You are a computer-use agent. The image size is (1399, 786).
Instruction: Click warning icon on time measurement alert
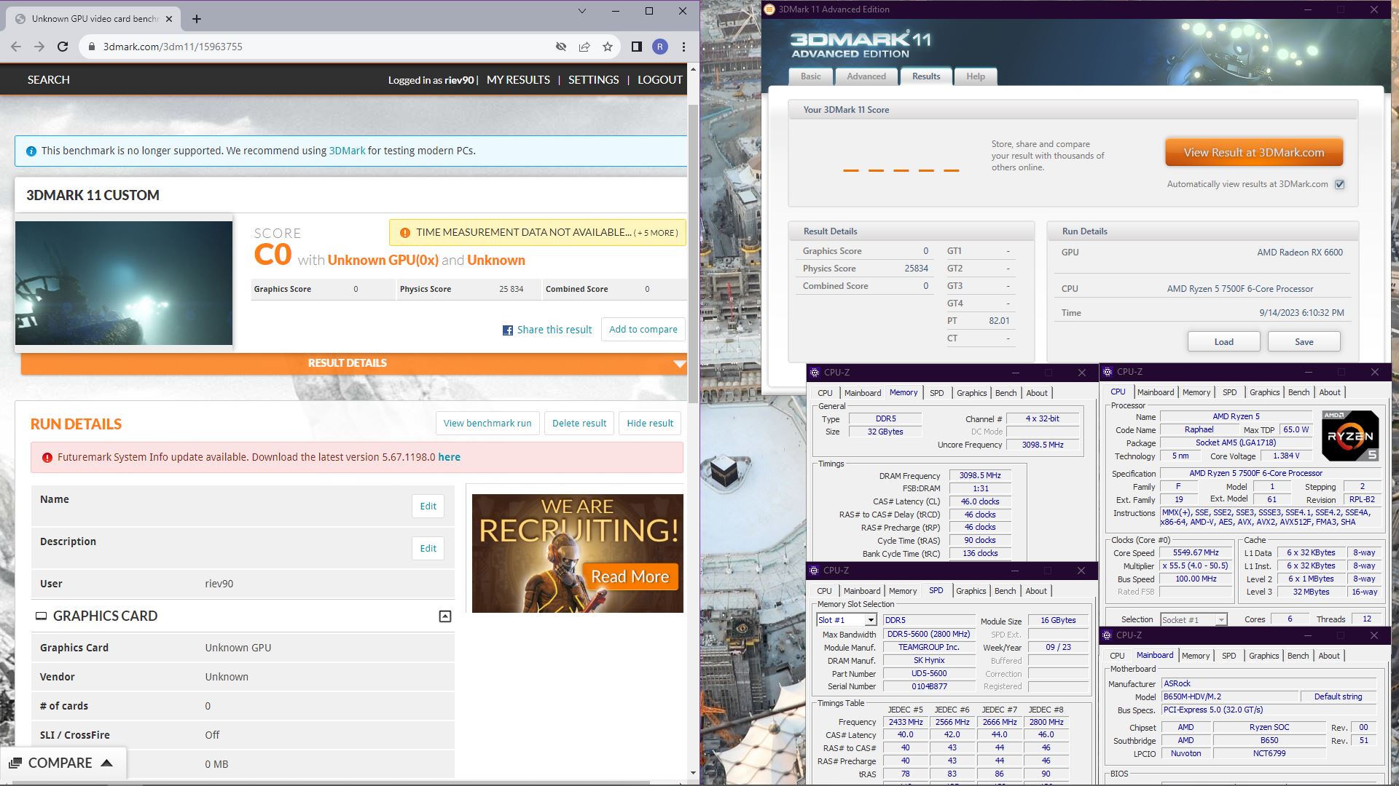point(404,233)
